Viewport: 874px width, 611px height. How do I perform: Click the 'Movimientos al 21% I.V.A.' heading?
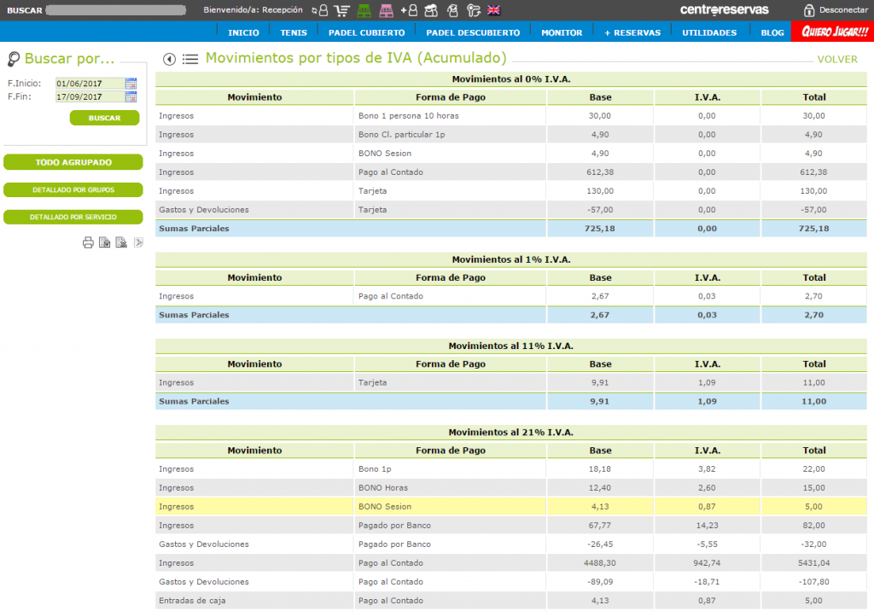tap(511, 433)
